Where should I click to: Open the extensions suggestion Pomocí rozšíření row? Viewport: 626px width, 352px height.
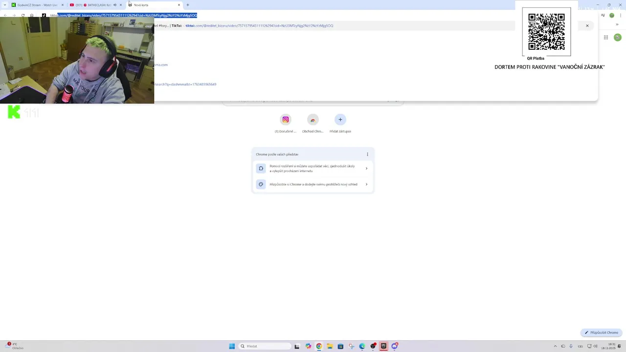pos(313,168)
